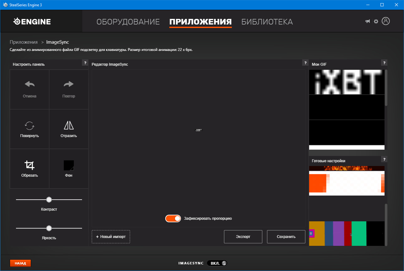Open the Фон background color swatch

69,165
